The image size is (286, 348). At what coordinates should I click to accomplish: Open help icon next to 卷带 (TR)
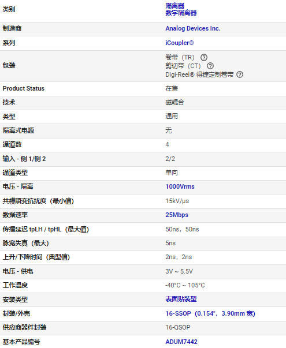click(x=204, y=58)
